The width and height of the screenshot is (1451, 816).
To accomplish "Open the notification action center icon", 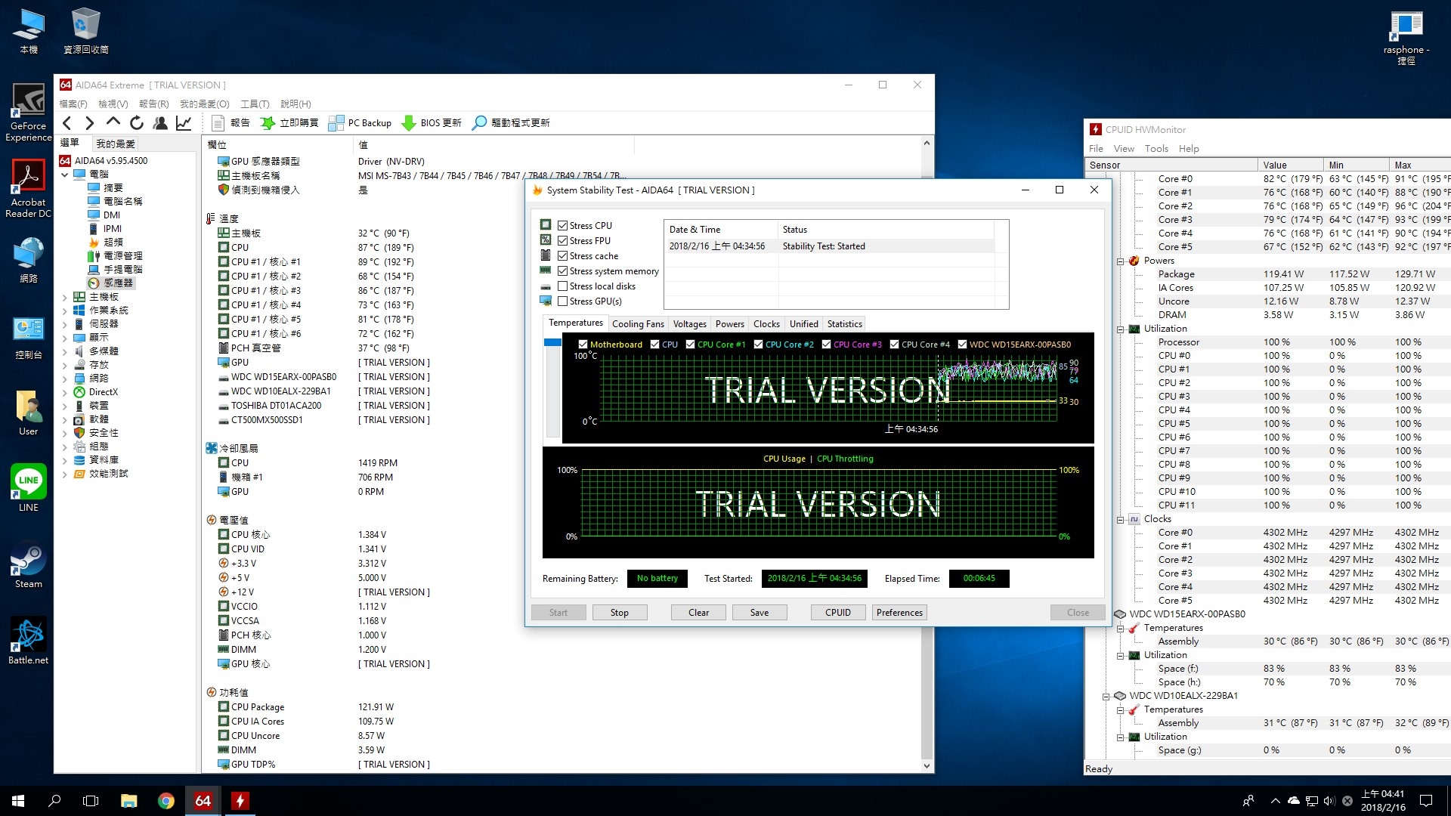I will [1426, 801].
